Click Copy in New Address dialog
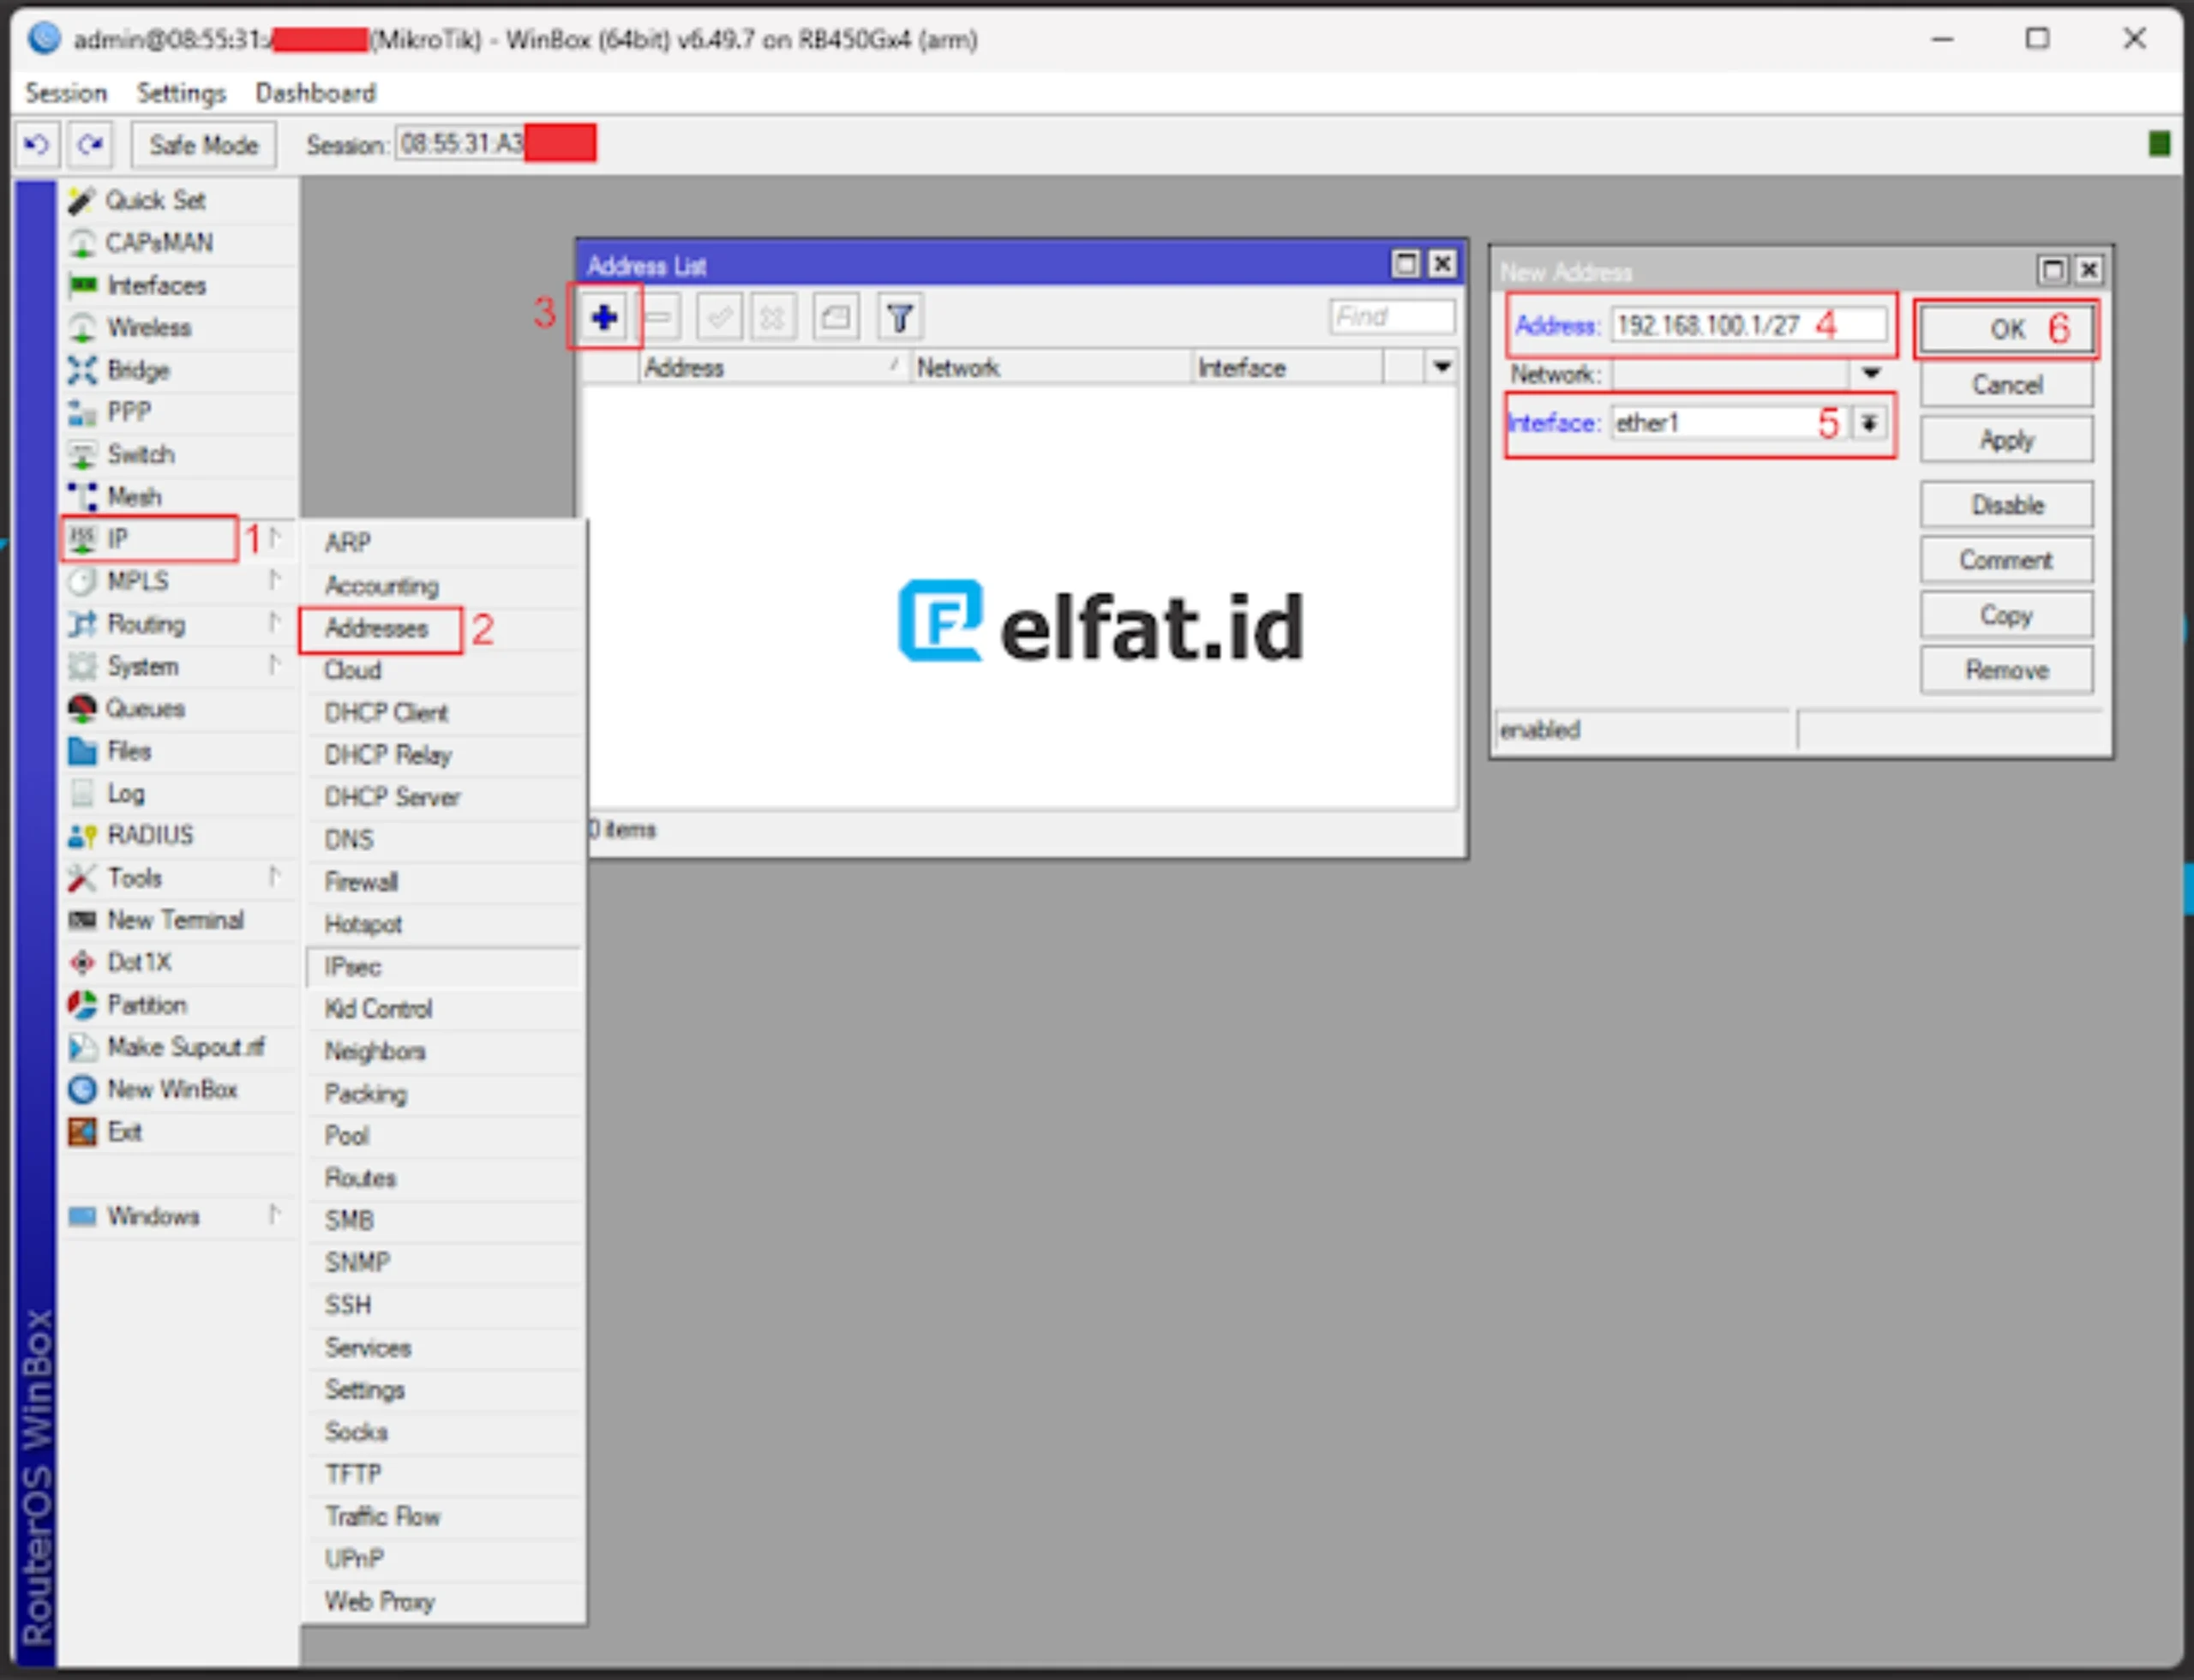The height and width of the screenshot is (1680, 2194). pyautogui.click(x=2006, y=615)
